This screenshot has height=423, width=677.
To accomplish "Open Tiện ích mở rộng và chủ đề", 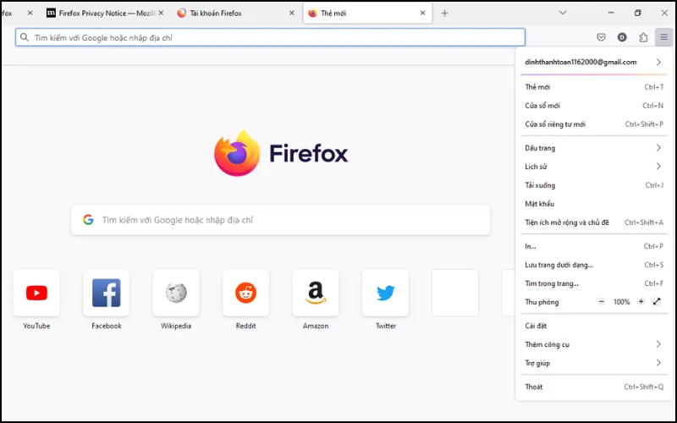I will click(594, 222).
